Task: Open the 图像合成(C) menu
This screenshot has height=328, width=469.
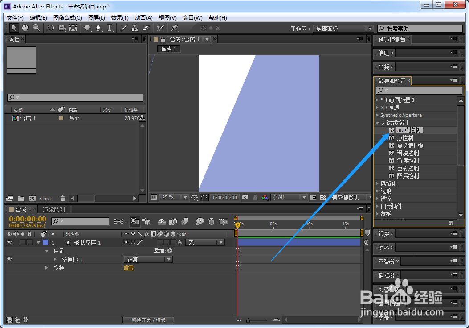Action: click(x=68, y=18)
